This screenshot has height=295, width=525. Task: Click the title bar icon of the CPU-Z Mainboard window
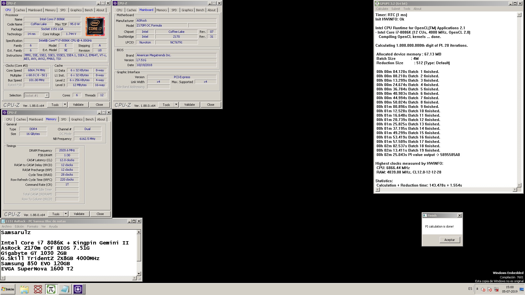coord(115,3)
